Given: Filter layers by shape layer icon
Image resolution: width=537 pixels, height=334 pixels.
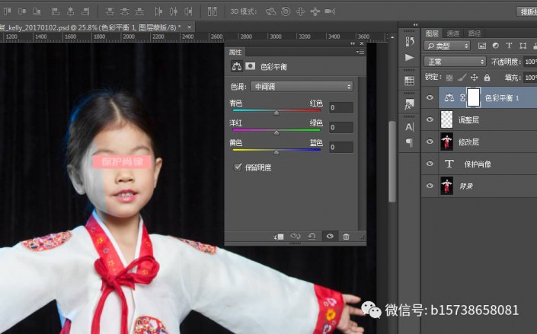Looking at the screenshot, I should click(x=523, y=46).
